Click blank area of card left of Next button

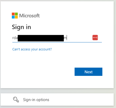tap(43, 72)
